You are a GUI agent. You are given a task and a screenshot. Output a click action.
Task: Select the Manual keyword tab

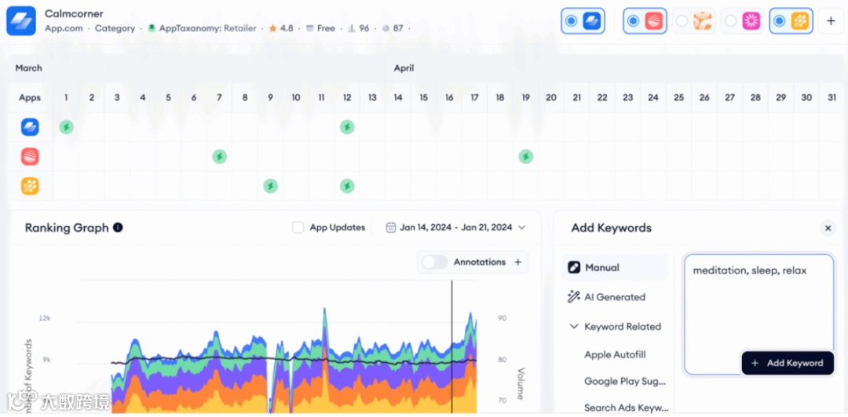(x=615, y=267)
